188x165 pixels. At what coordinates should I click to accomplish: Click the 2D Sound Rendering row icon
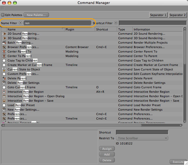[4, 34]
